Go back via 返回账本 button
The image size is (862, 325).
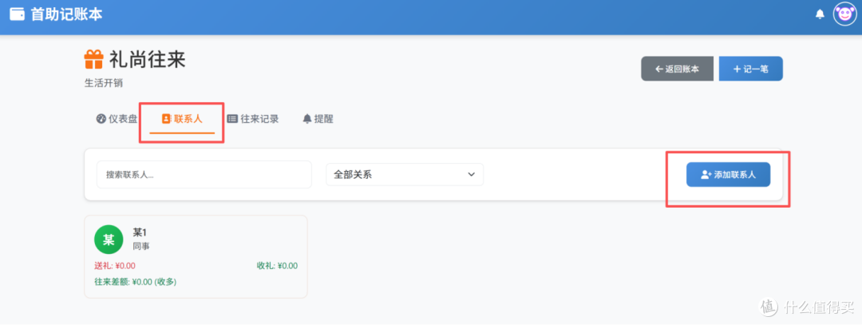click(678, 69)
